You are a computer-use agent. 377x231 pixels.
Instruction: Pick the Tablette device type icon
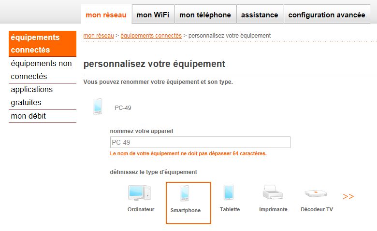pyautogui.click(x=229, y=192)
